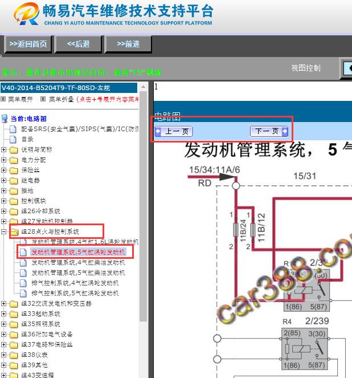Image resolution: width=352 pixels, height=378 pixels.
Task: Click the folder icon of 组35照明系统
Action: (x=14, y=324)
